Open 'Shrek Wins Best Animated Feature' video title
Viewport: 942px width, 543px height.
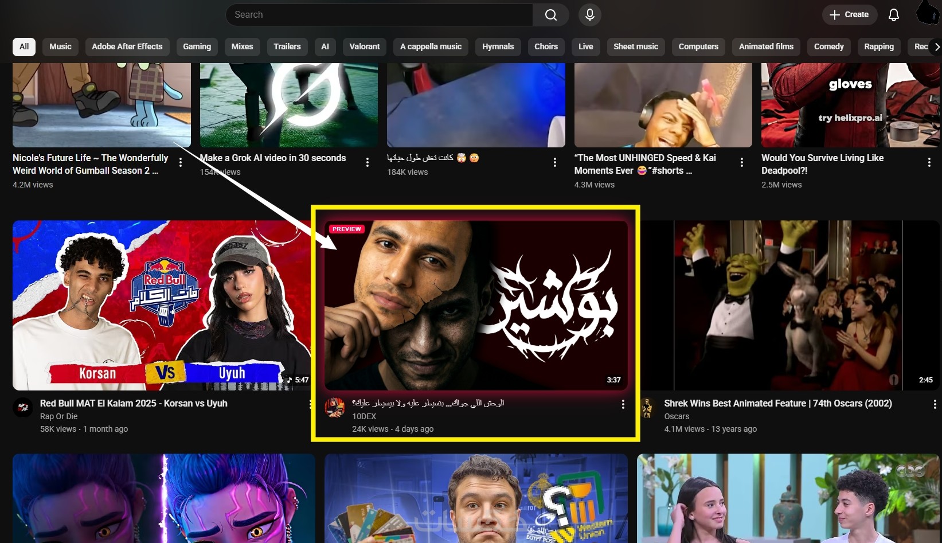tap(778, 403)
